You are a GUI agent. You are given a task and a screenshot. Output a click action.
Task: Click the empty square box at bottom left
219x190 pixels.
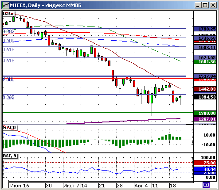tap(5, 184)
